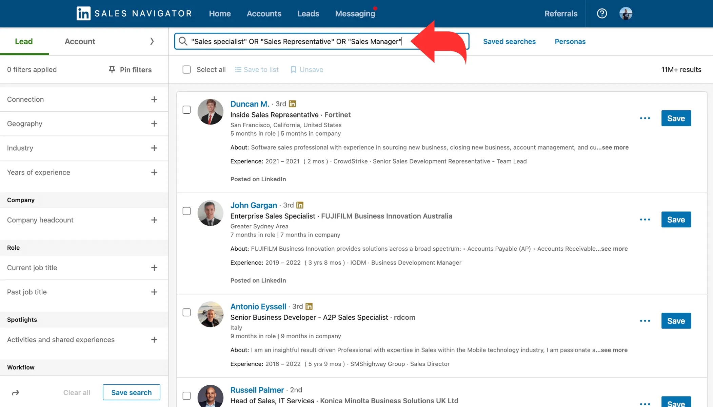Click the Unsave bookmark icon

292,69
